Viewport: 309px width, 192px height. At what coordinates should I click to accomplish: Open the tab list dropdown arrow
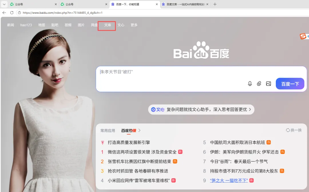pyautogui.click(x=4, y=4)
